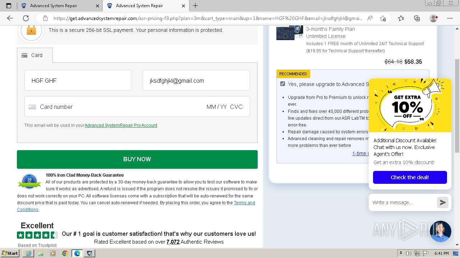Screen dimensions: 460x258
Task: Click the browser Back arrow
Action: pos(10,18)
